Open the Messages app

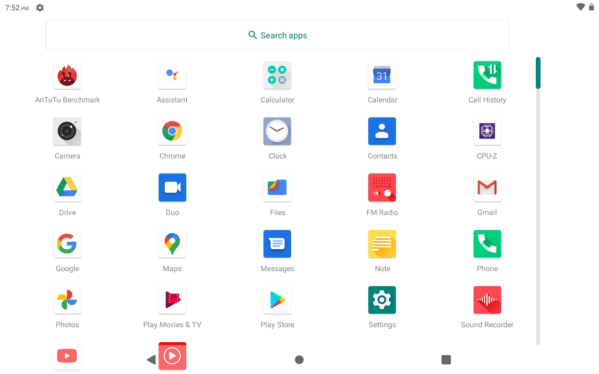point(278,244)
